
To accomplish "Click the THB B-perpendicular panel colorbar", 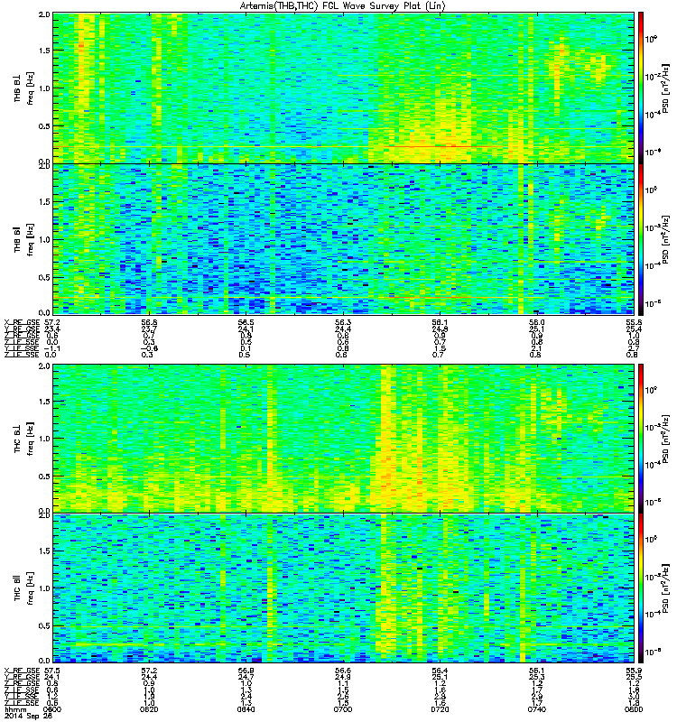I will [x=641, y=88].
